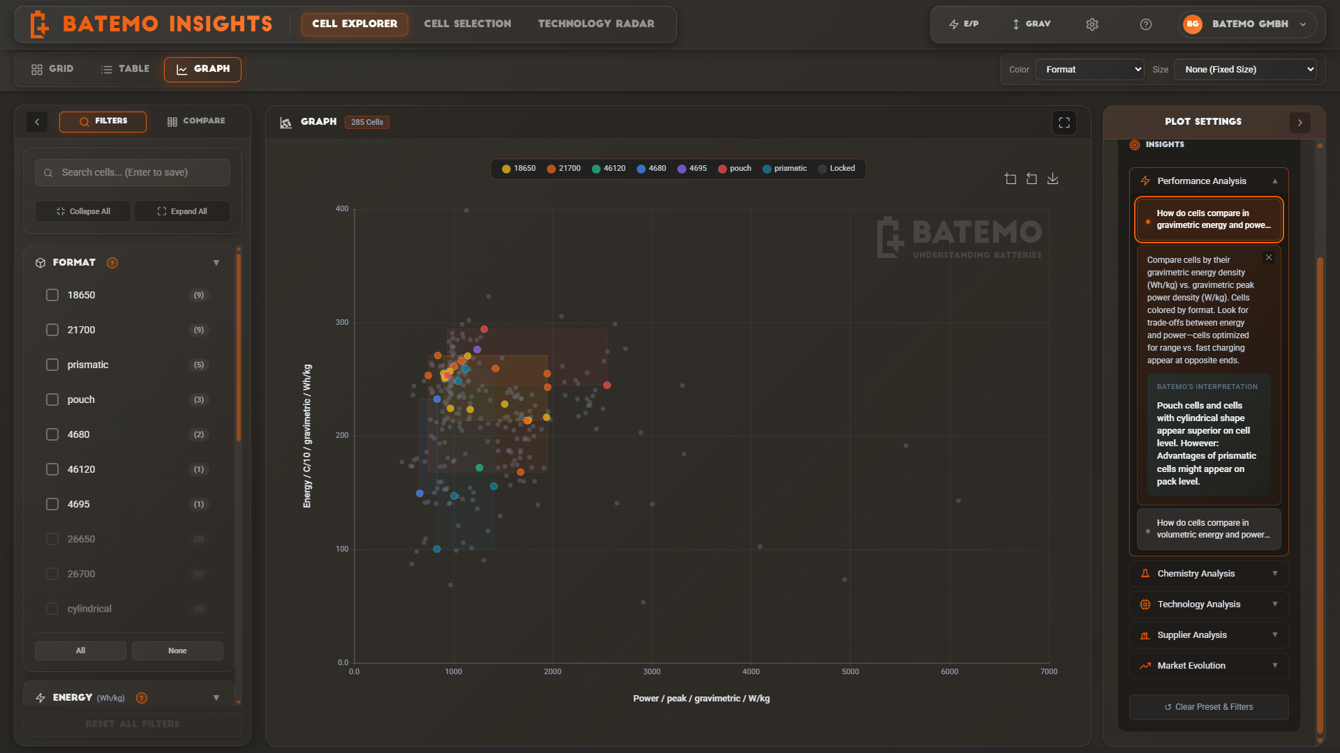Click the Help question mark icon
This screenshot has height=753, width=1340.
coord(1145,24)
